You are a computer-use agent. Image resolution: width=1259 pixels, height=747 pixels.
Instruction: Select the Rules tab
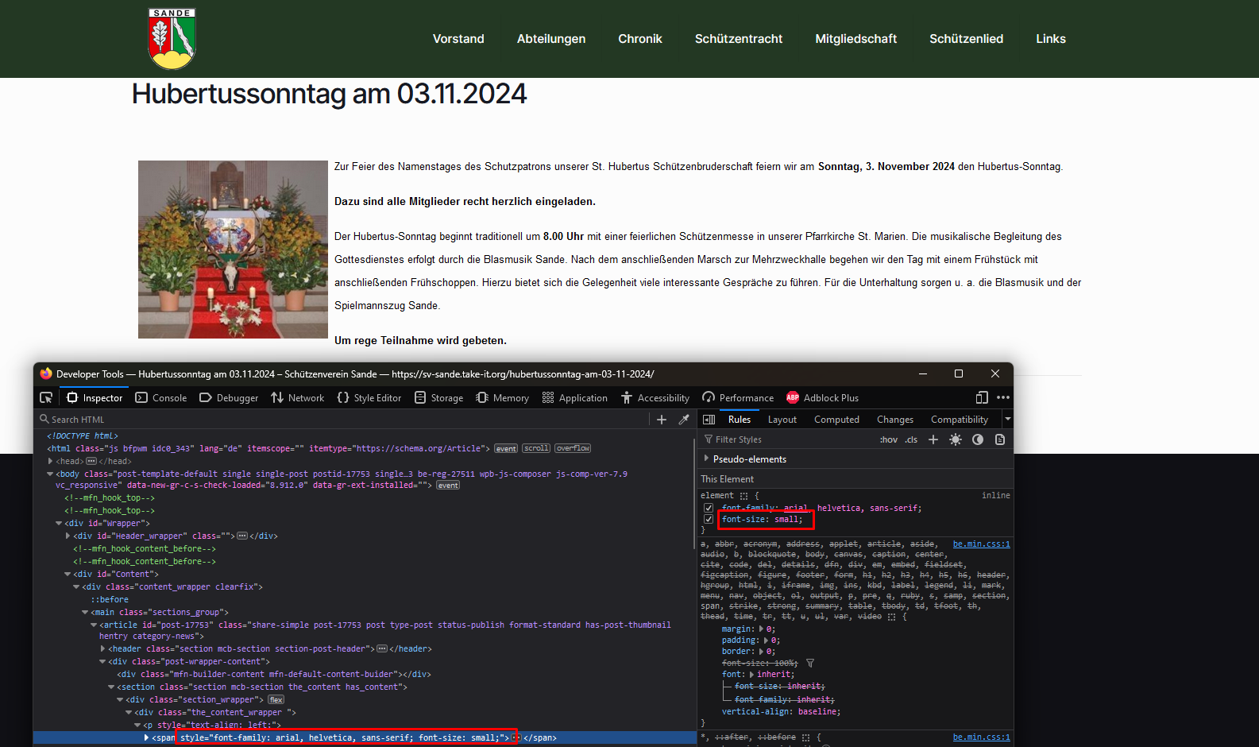coord(740,420)
